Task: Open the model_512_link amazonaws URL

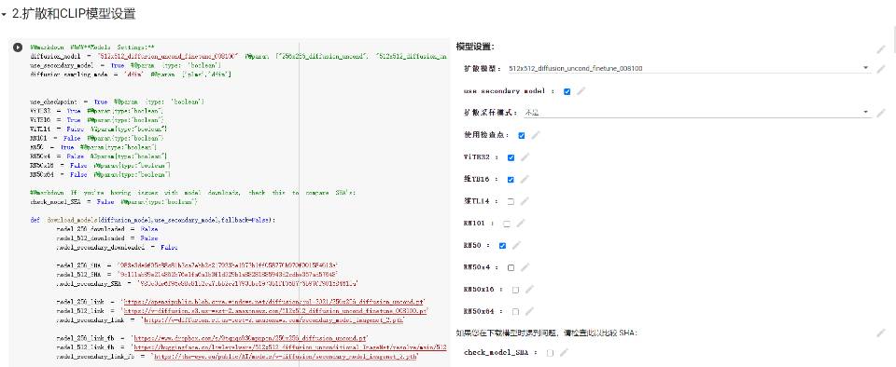Action: coord(274,310)
